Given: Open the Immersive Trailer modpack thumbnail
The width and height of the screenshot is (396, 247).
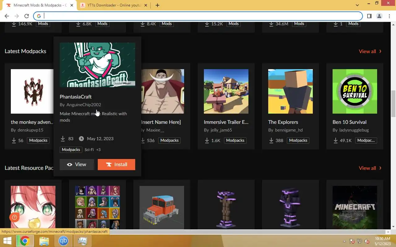Looking at the screenshot, I should tap(226, 91).
